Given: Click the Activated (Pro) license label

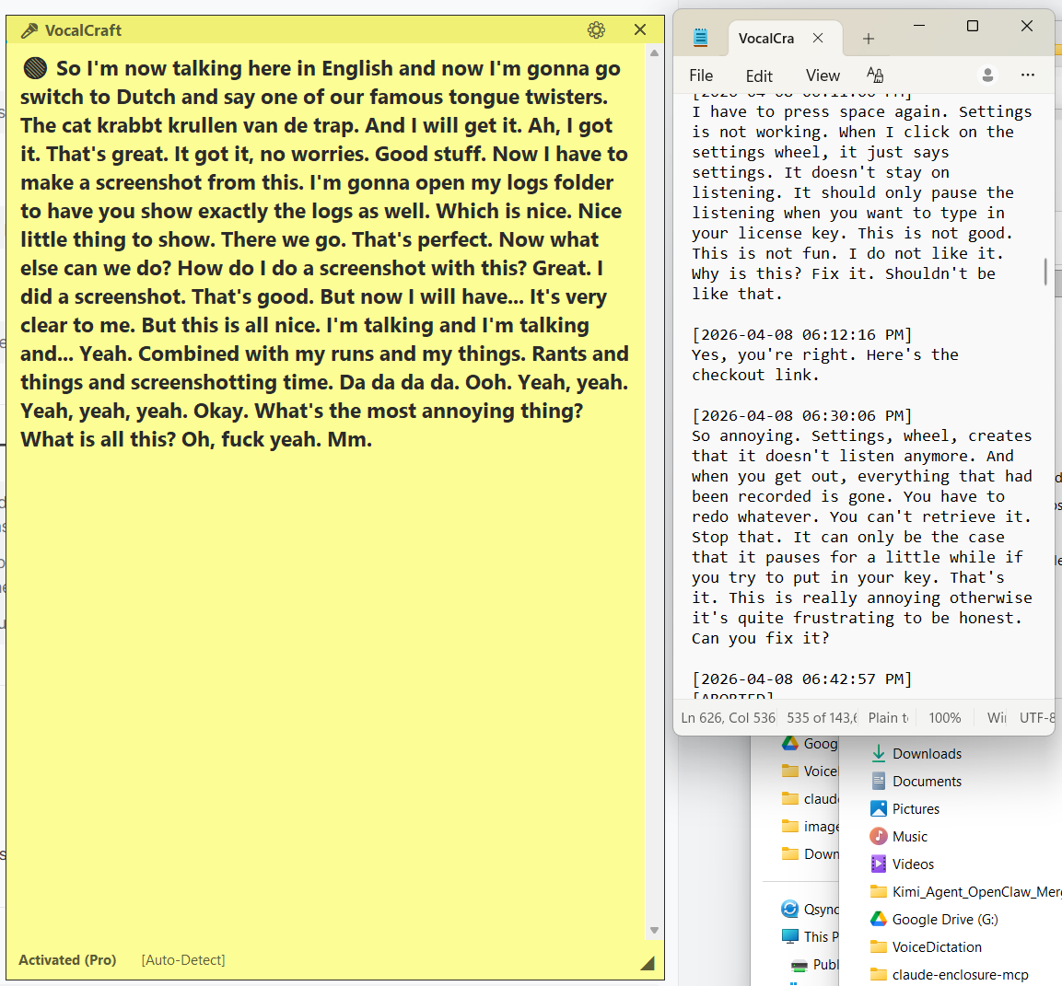Looking at the screenshot, I should 66,959.
